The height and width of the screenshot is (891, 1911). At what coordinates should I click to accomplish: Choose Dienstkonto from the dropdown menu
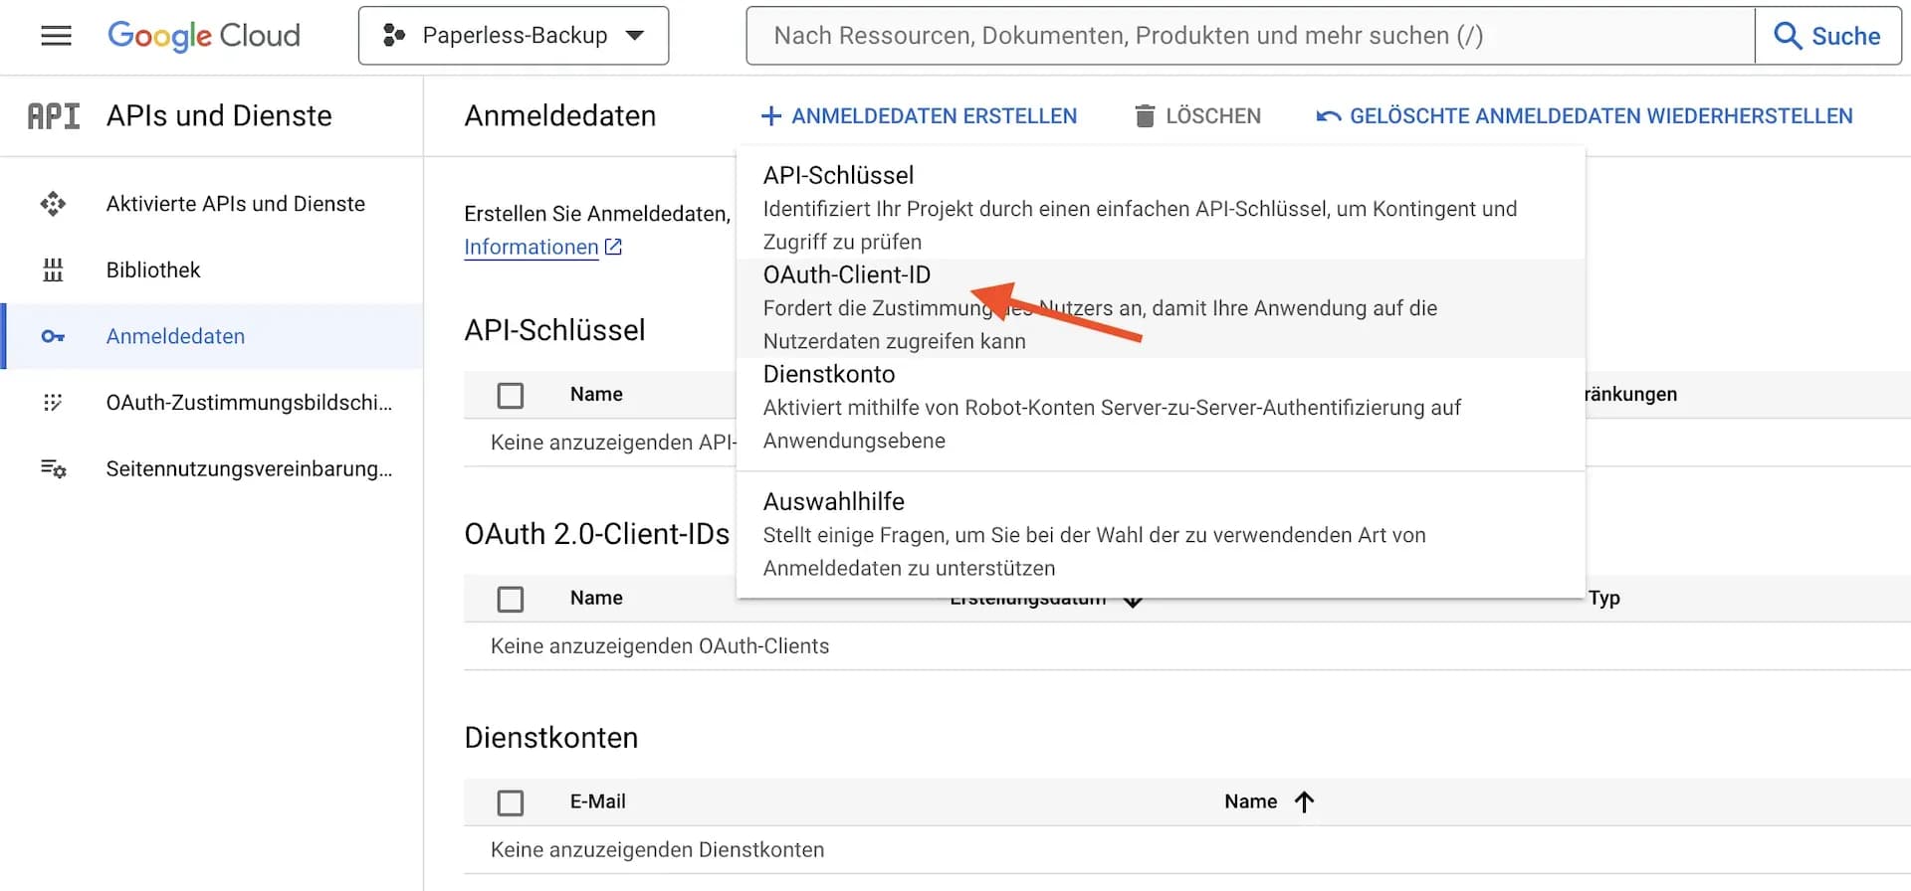(1161, 408)
